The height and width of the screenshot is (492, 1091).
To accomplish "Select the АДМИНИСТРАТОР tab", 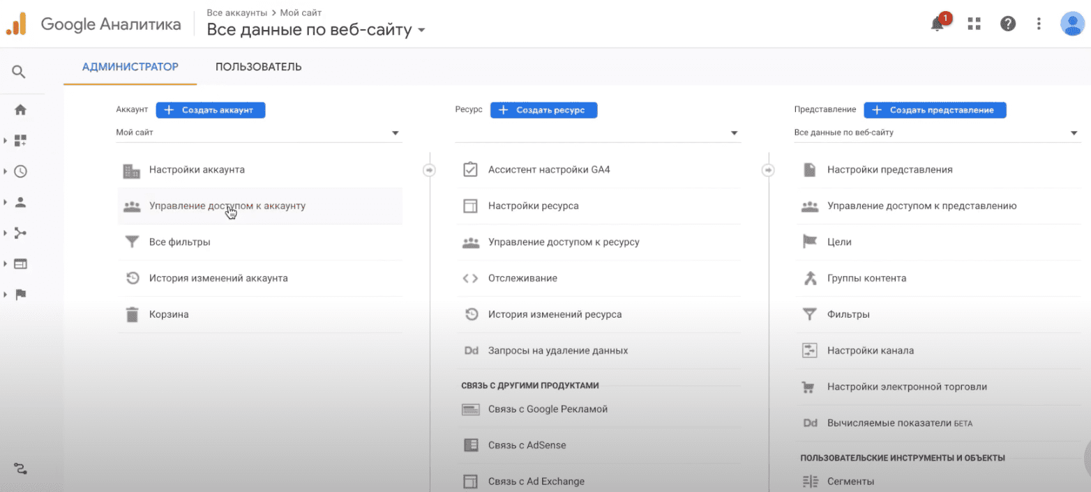I will (x=130, y=67).
